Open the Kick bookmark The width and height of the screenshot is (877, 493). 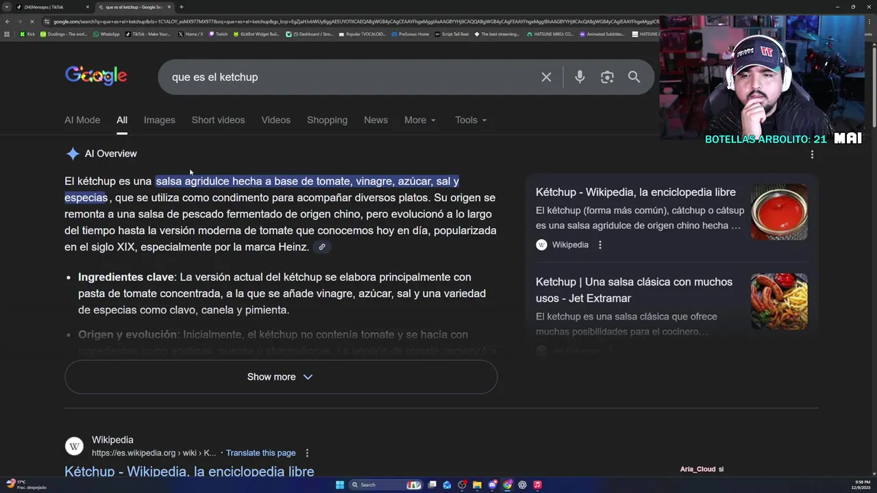27,34
